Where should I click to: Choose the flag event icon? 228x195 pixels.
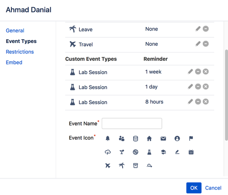(191, 138)
